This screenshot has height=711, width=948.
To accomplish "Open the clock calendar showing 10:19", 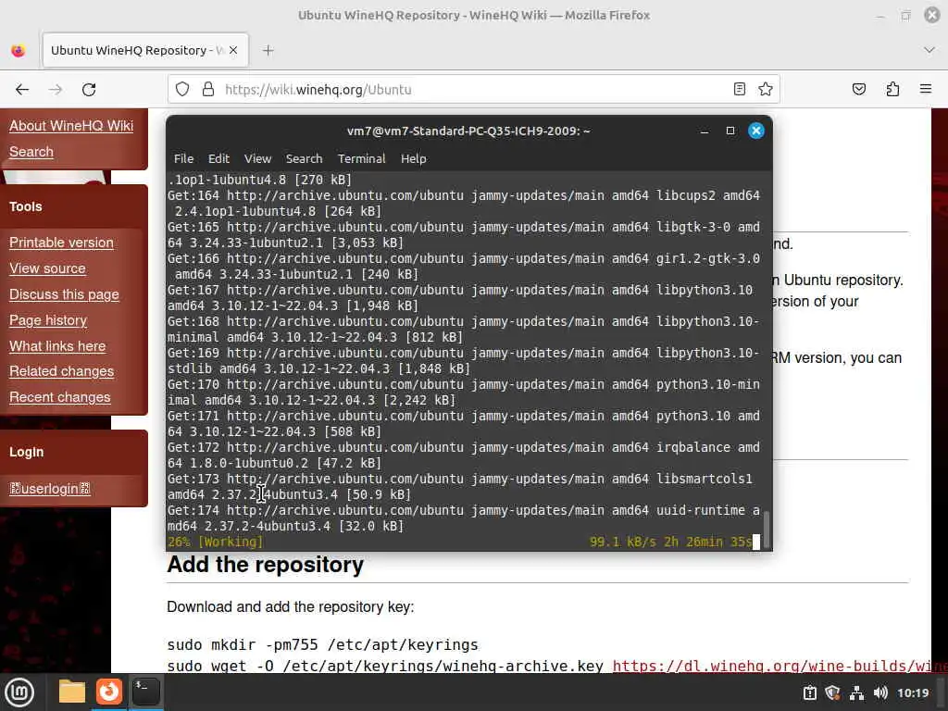I will (x=912, y=692).
